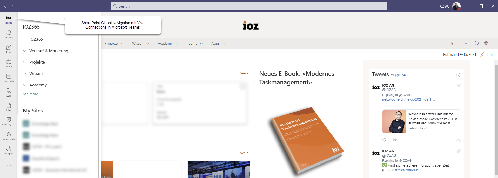Open site in browser via globe icon

coord(486,43)
